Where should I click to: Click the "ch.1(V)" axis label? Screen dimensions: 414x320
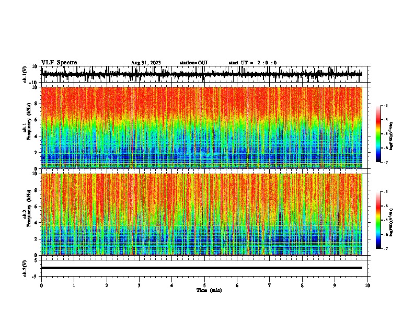coord(25,74)
